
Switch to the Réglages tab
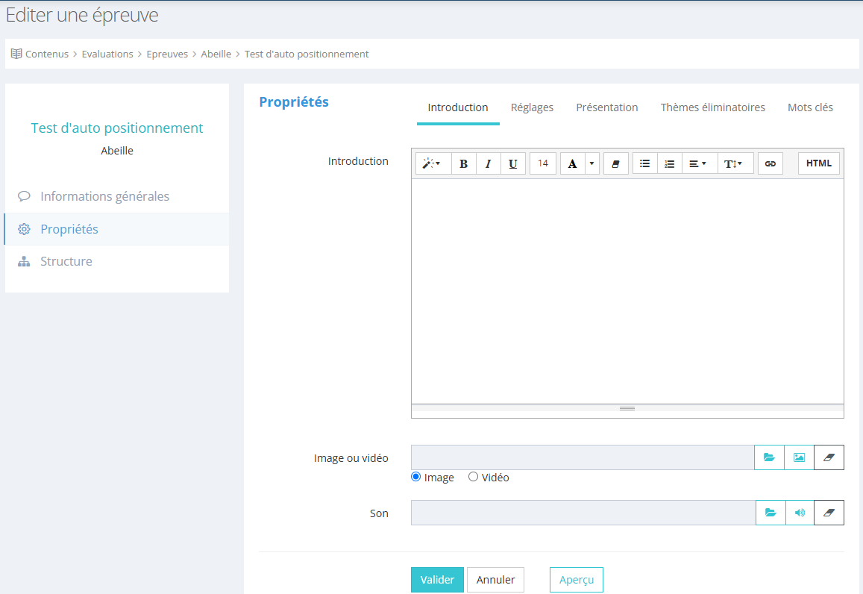pos(532,107)
